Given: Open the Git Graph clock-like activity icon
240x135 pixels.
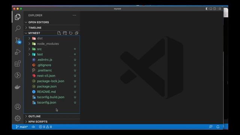Looking at the screenshot, I should pyautogui.click(x=18, y=75).
